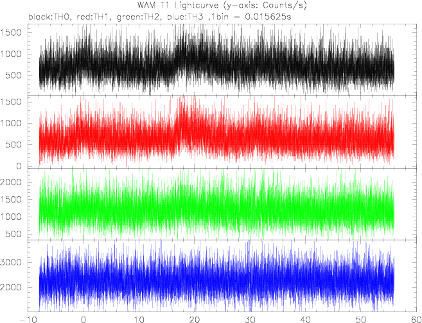This screenshot has height=323, width=422.
Task: Click the '1500' y-label of the black panel
Action: pyautogui.click(x=12, y=33)
